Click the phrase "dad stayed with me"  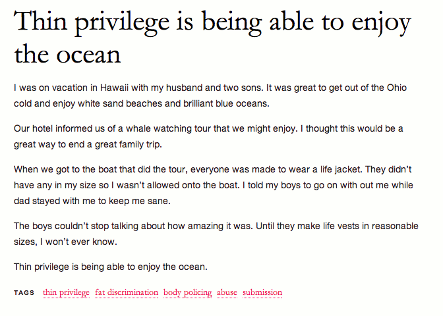tap(55, 201)
